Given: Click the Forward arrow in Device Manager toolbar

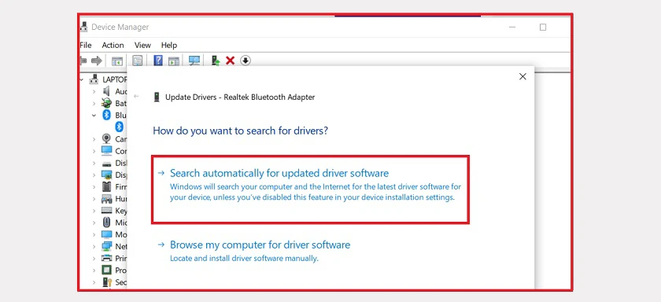Looking at the screenshot, I should [x=97, y=61].
